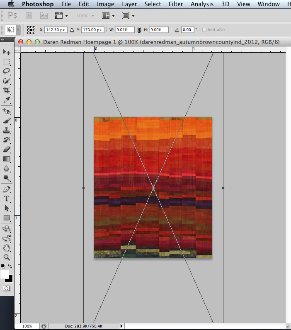Select the Type tool
Screen dimensions: 291x330
[7, 199]
